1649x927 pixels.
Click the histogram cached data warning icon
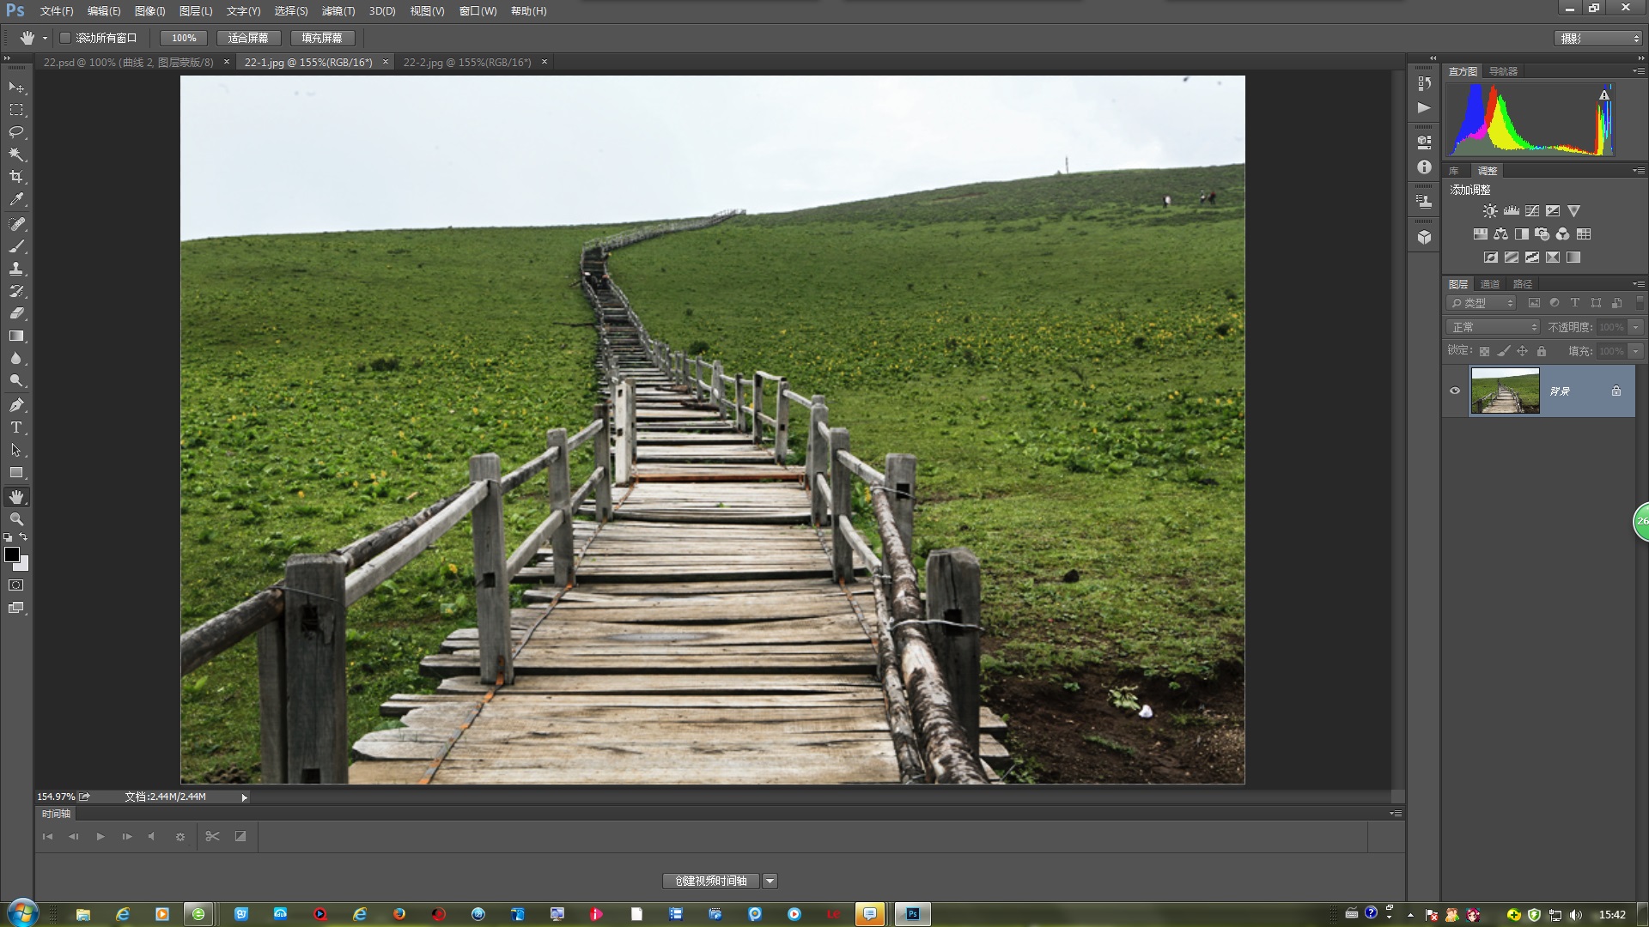[1603, 94]
